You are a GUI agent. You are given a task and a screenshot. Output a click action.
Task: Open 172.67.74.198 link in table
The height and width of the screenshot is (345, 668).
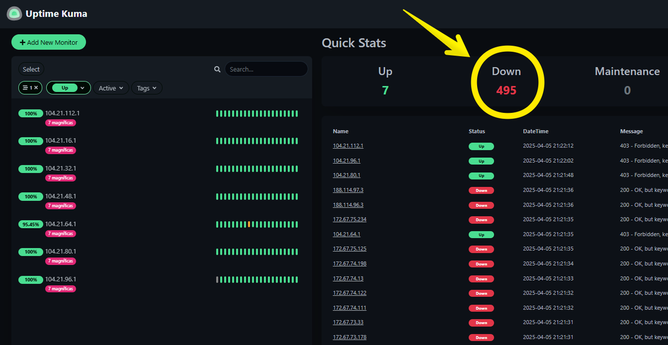(x=350, y=264)
